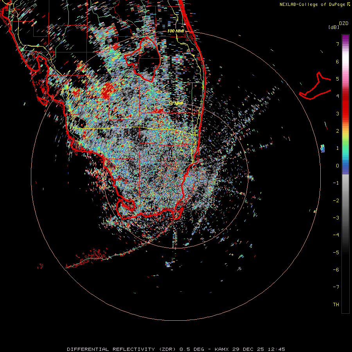
Task: Click the "0.5 DEG" elevation angle text
Action: (x=192, y=349)
